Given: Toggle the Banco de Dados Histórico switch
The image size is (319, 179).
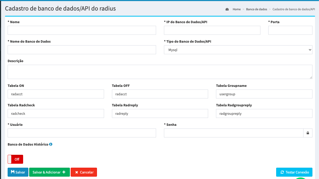Looking at the screenshot, I should [16, 159].
